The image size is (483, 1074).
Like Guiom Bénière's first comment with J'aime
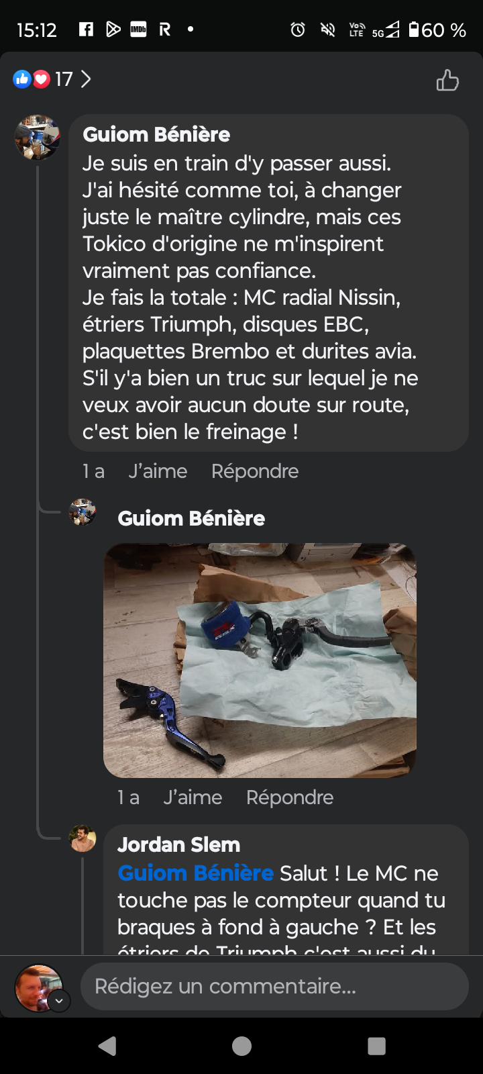158,471
